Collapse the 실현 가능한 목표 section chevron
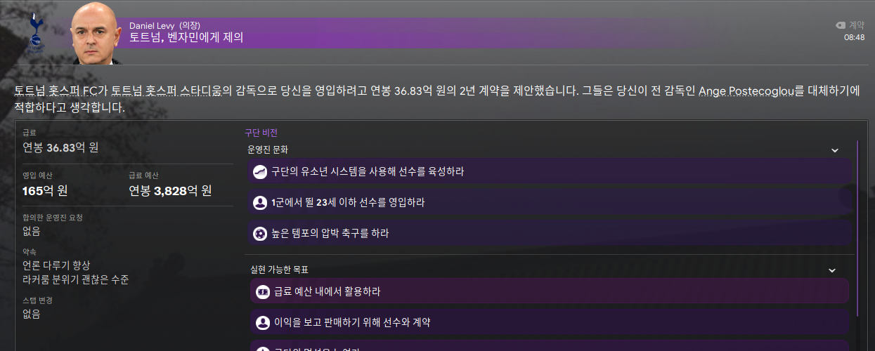The image size is (875, 351). 831,270
